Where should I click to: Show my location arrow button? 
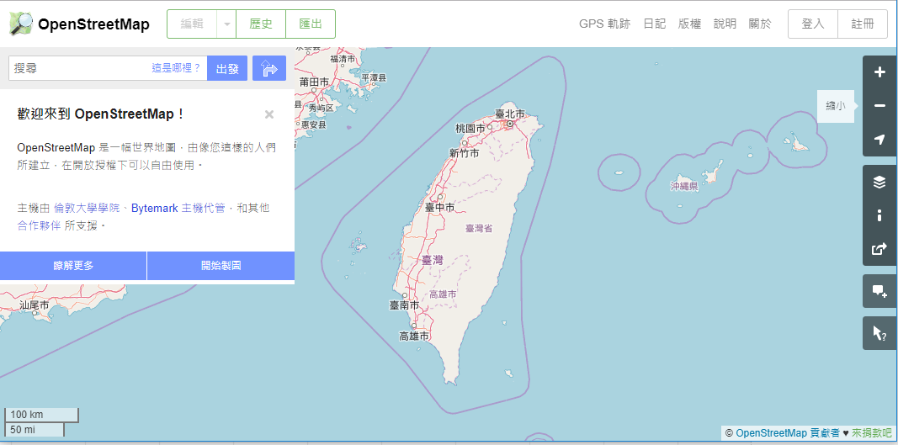coord(879,140)
